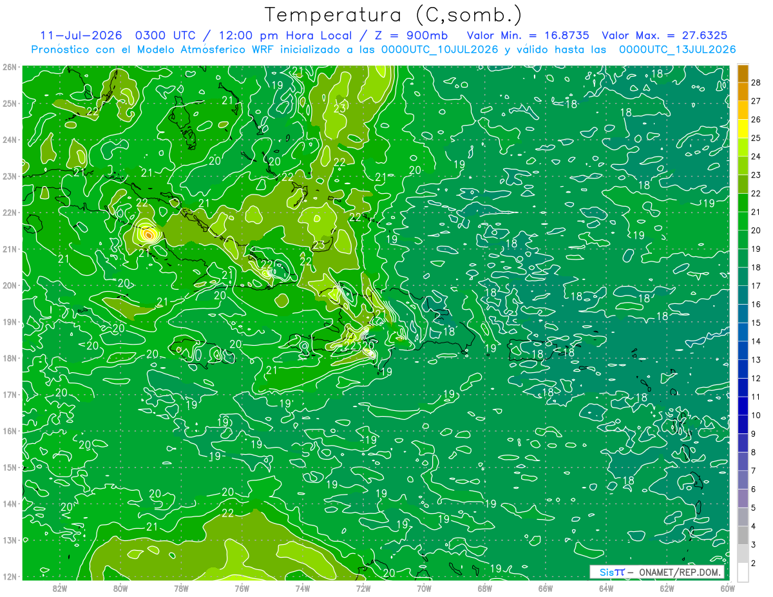This screenshot has width=773, height=597.
Task: Click valid-until time "0000UTC_13JUL2026"
Action: point(677,50)
